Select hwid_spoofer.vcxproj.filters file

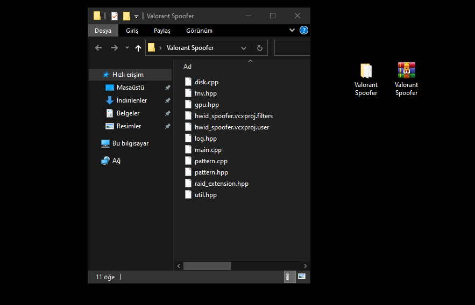[233, 116]
